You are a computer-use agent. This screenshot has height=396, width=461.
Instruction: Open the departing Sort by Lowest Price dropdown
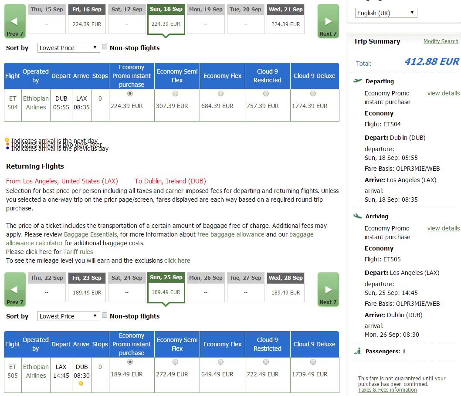(68, 47)
